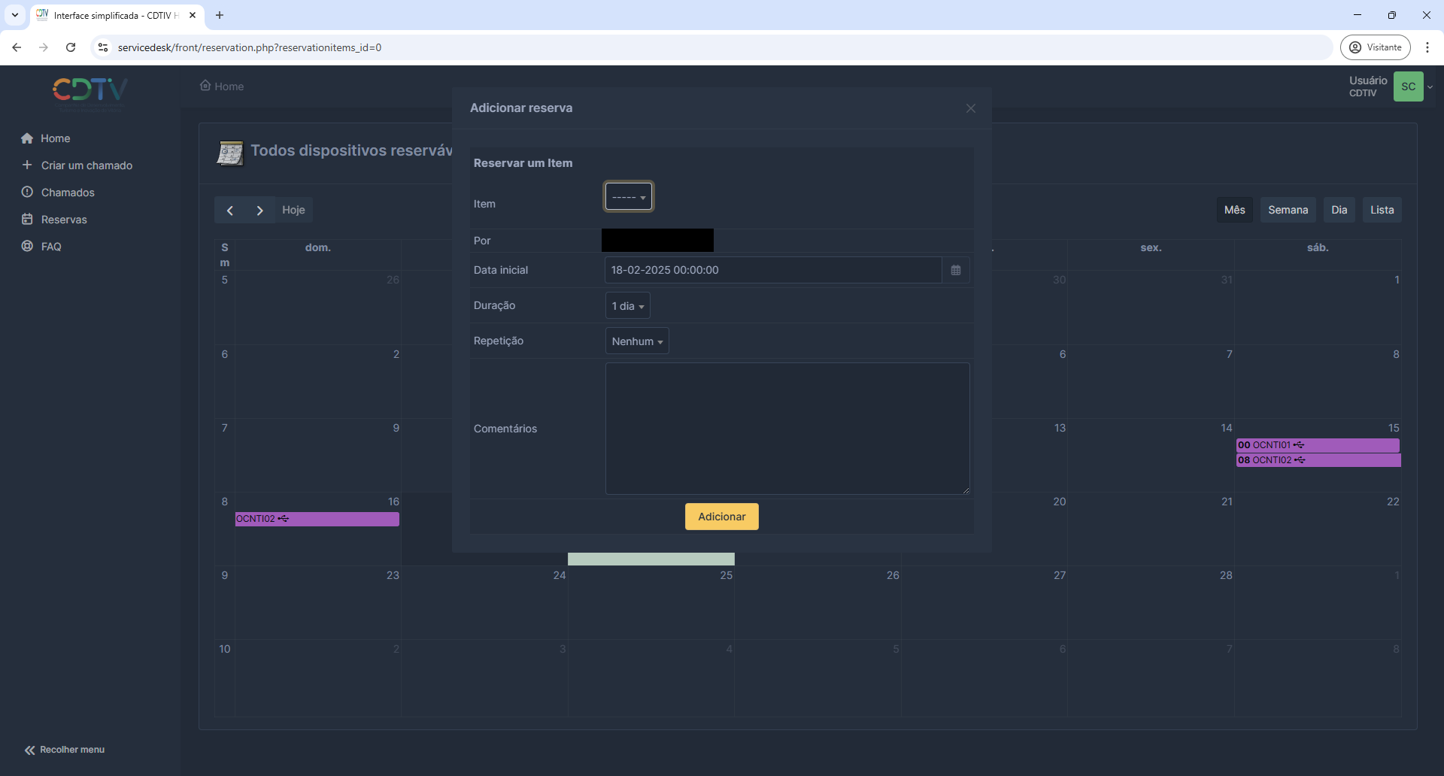Click inside the Comentários text area
The width and height of the screenshot is (1444, 776).
pyautogui.click(x=787, y=429)
